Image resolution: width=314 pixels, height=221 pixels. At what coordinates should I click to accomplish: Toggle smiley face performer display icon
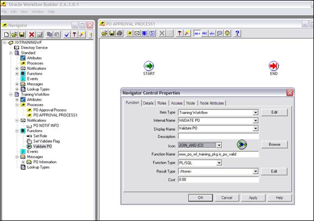tap(227, 33)
